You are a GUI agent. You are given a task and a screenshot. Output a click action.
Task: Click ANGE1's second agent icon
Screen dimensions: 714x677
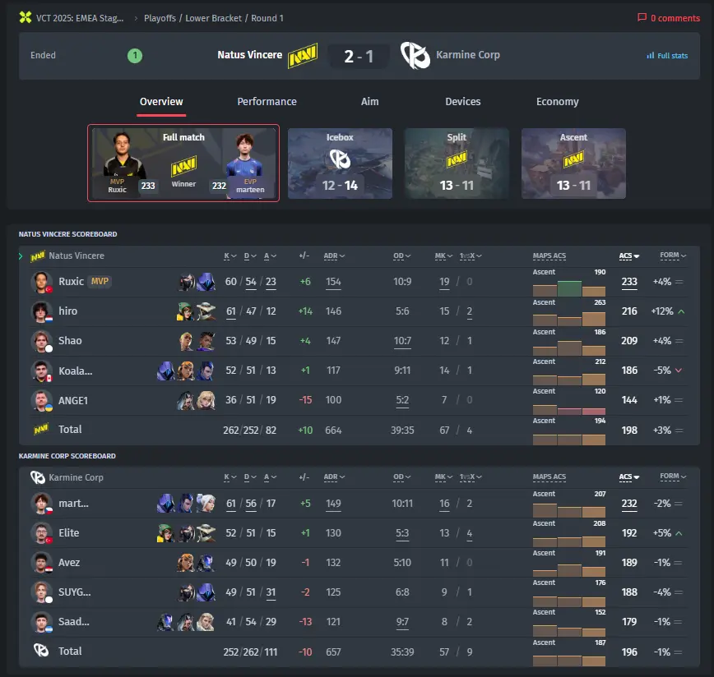(x=206, y=401)
